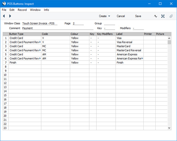Go to next record arrow
This screenshot has width=177, height=141.
coord(10,16)
